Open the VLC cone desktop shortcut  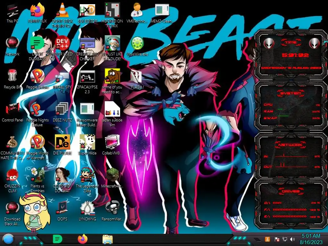(62, 15)
